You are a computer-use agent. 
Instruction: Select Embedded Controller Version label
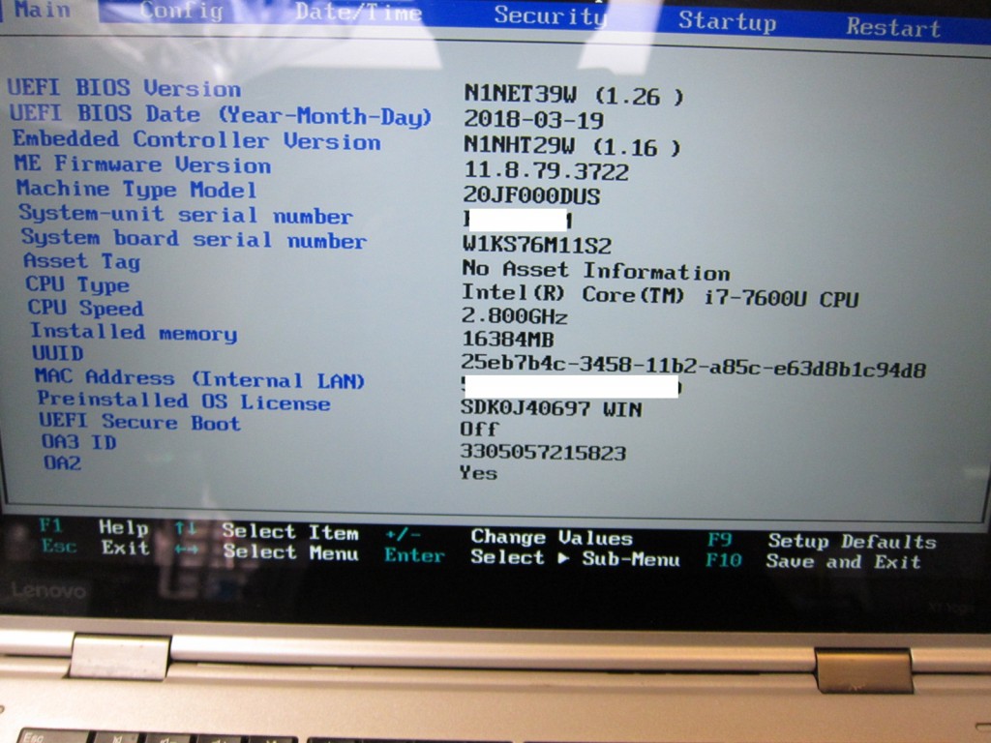196,140
